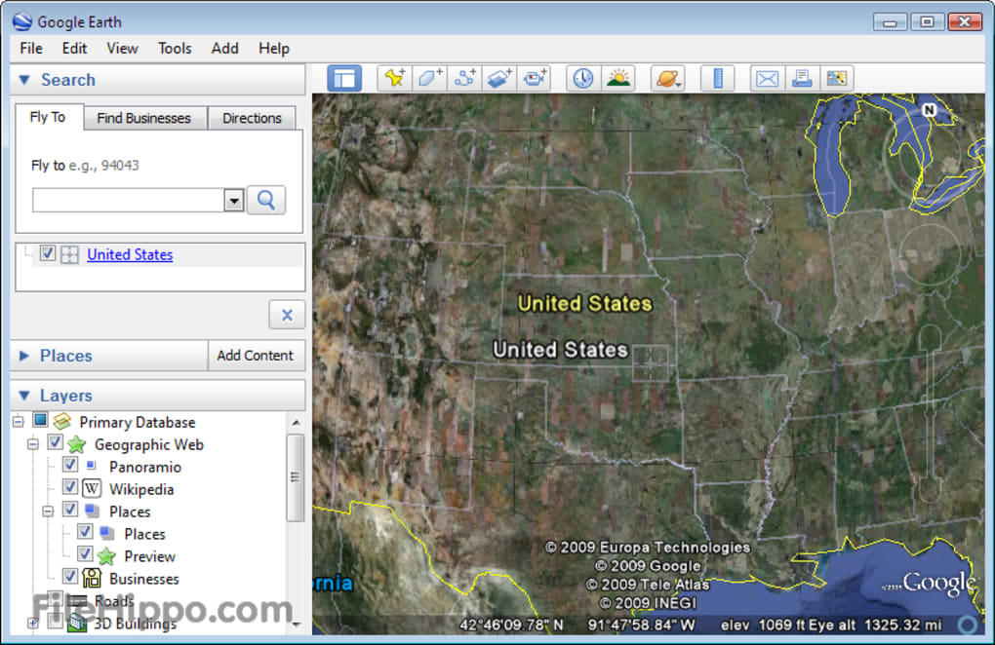Select the Add Polygon tool
The width and height of the screenshot is (995, 645).
click(x=429, y=79)
